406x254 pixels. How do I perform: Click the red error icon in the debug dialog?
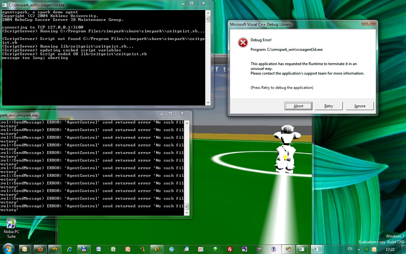[x=243, y=43]
